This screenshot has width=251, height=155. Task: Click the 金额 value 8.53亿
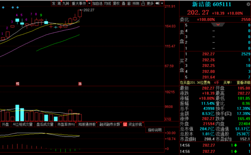208,114
